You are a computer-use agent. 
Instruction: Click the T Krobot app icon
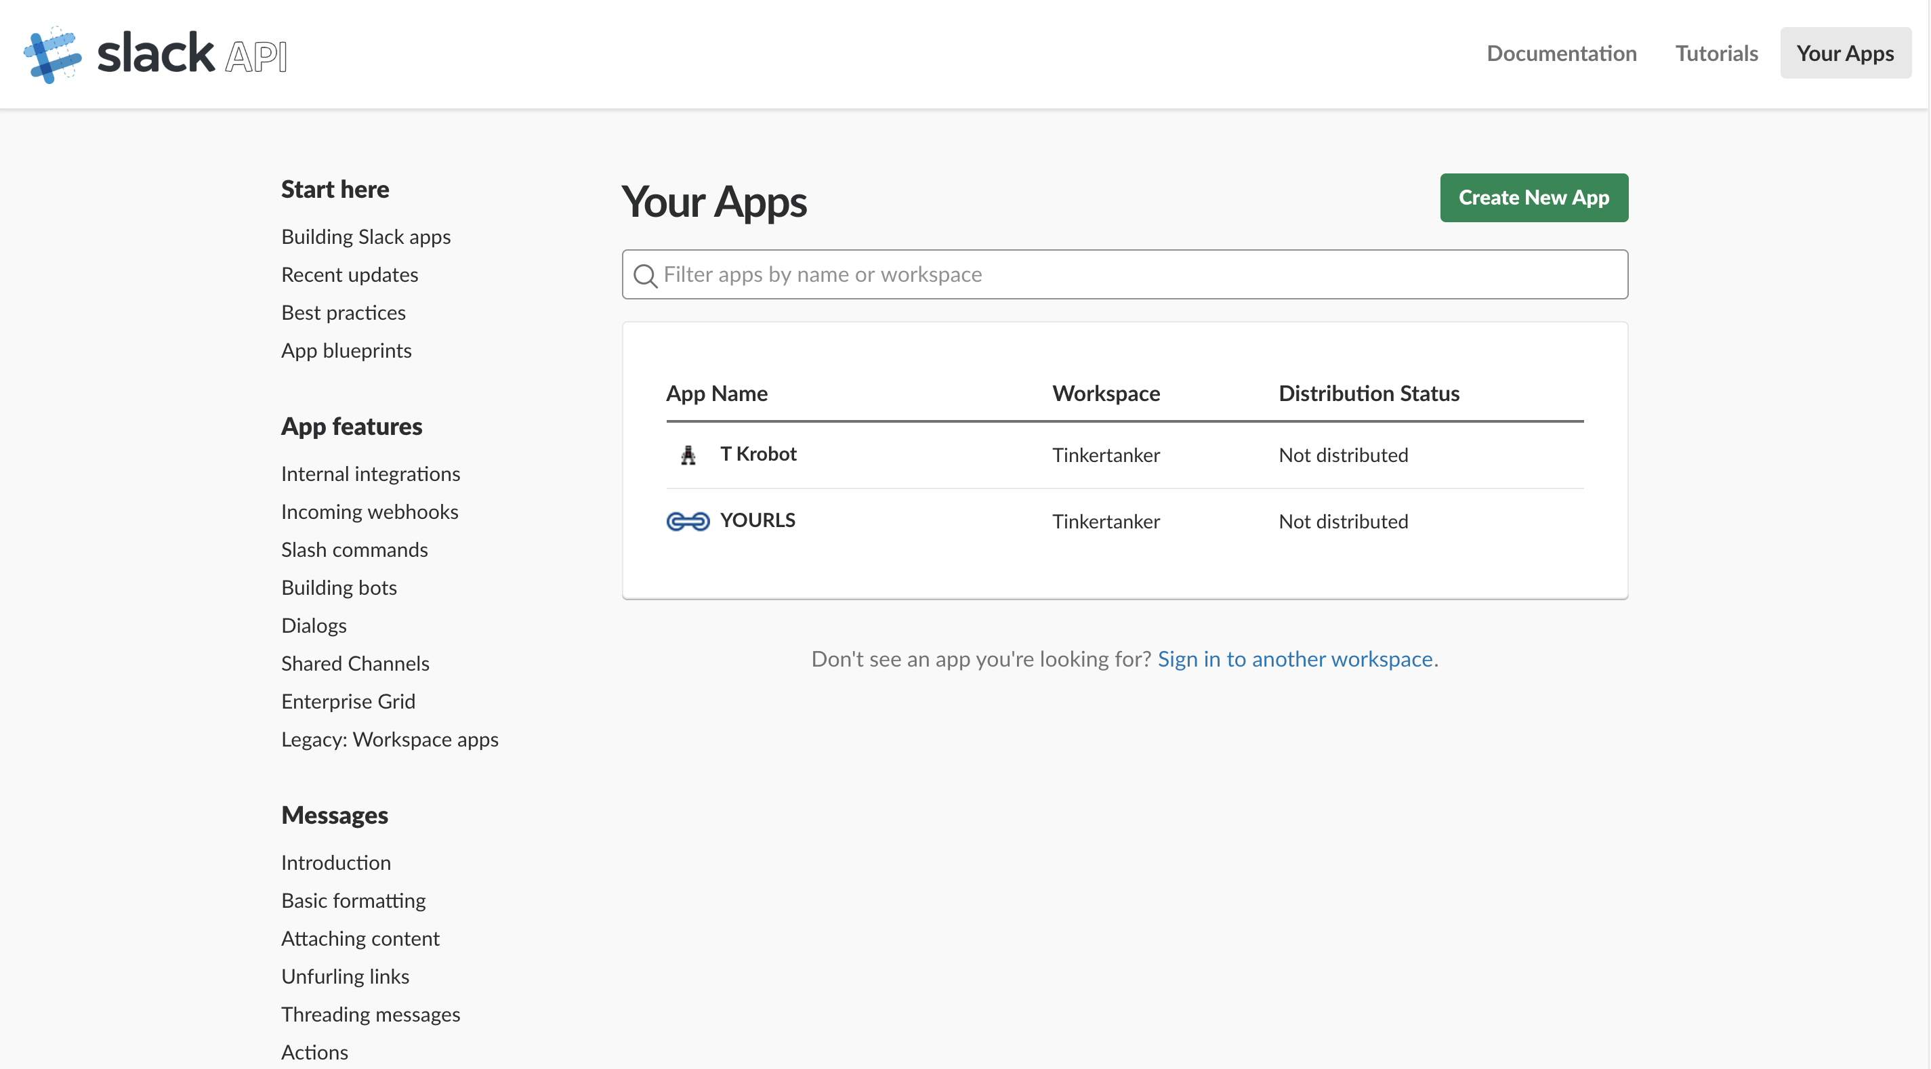(688, 455)
